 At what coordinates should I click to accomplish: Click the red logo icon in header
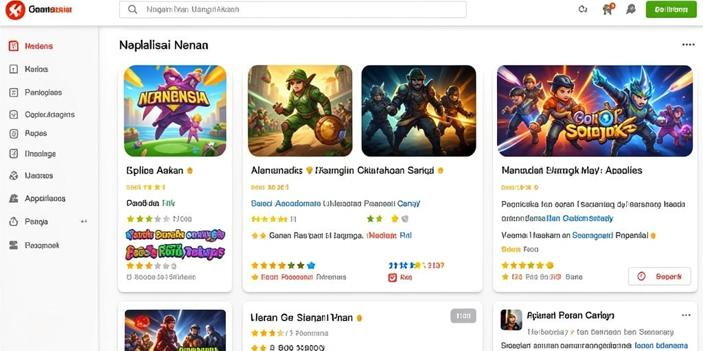tap(15, 10)
